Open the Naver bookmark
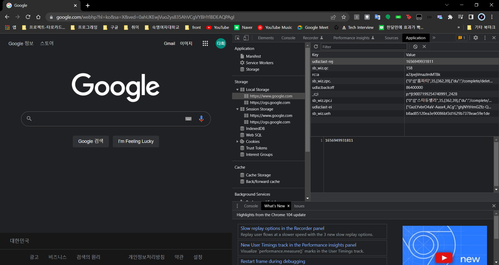This screenshot has height=265, width=499. point(244,27)
